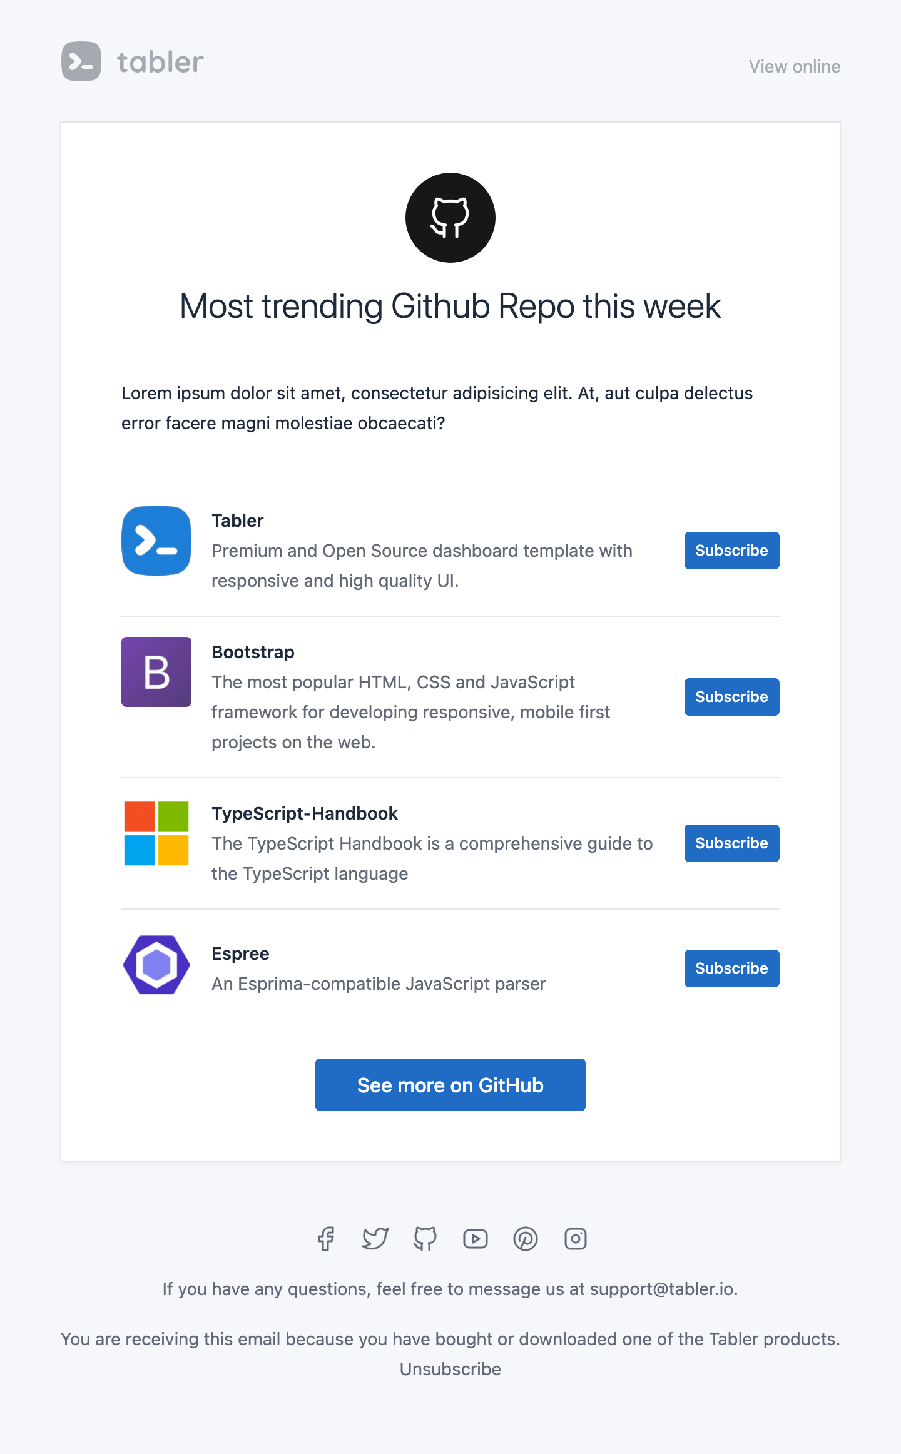
Task: Click the Microsoft four-color squares logo
Action: 156,833
